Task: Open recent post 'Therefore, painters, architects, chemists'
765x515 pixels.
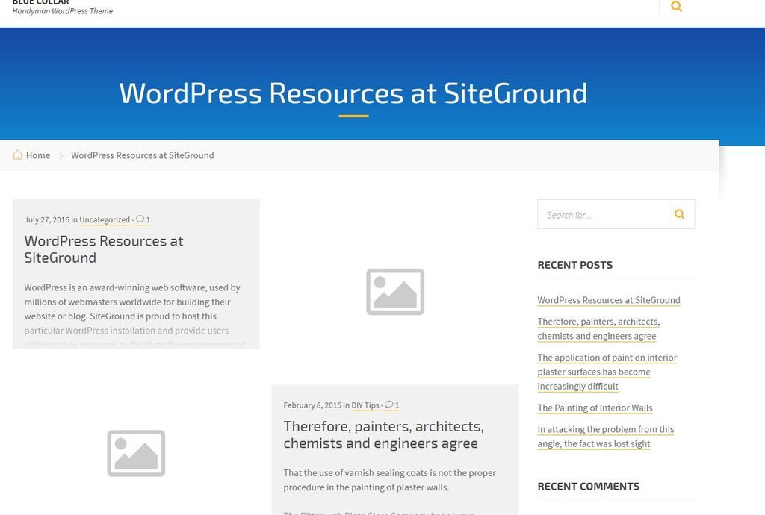Action: 598,328
